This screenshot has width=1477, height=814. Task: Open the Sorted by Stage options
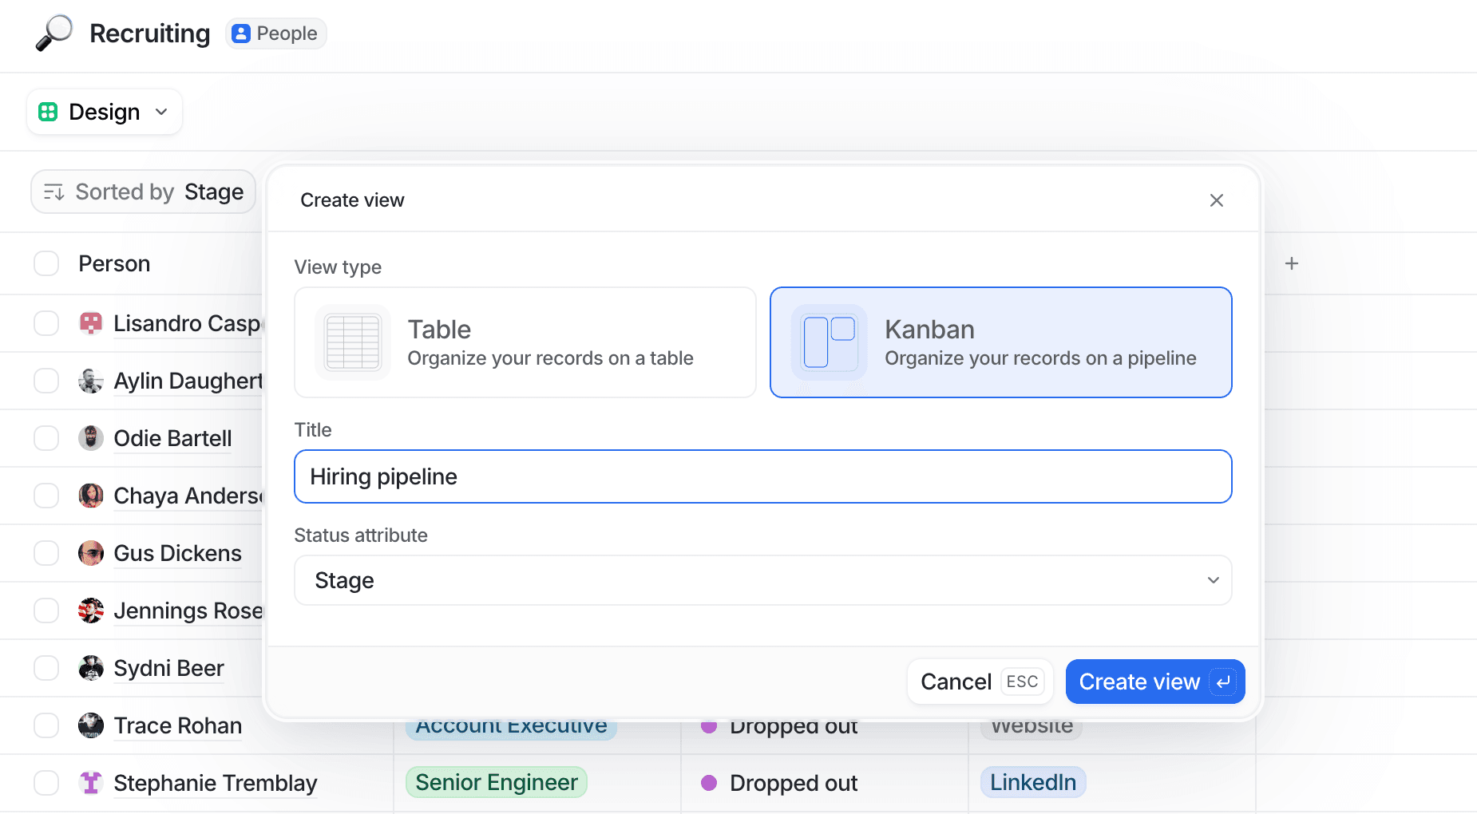tap(143, 192)
